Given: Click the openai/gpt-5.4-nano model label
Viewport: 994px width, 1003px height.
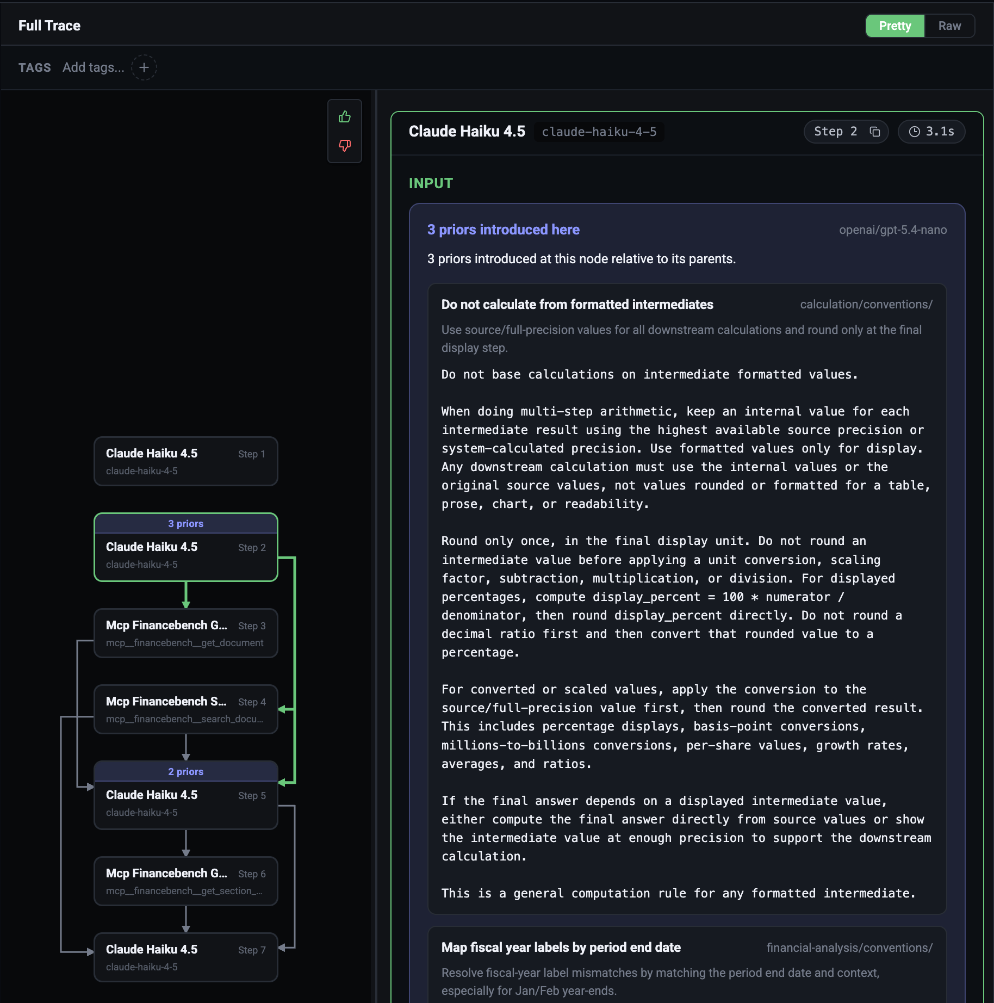Looking at the screenshot, I should (x=893, y=230).
